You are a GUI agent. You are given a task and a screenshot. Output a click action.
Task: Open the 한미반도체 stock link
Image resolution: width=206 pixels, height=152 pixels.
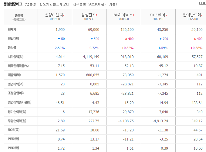click(x=192, y=15)
